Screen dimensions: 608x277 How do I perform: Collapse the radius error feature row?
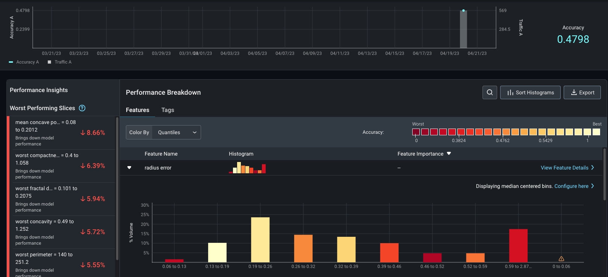[x=129, y=168]
